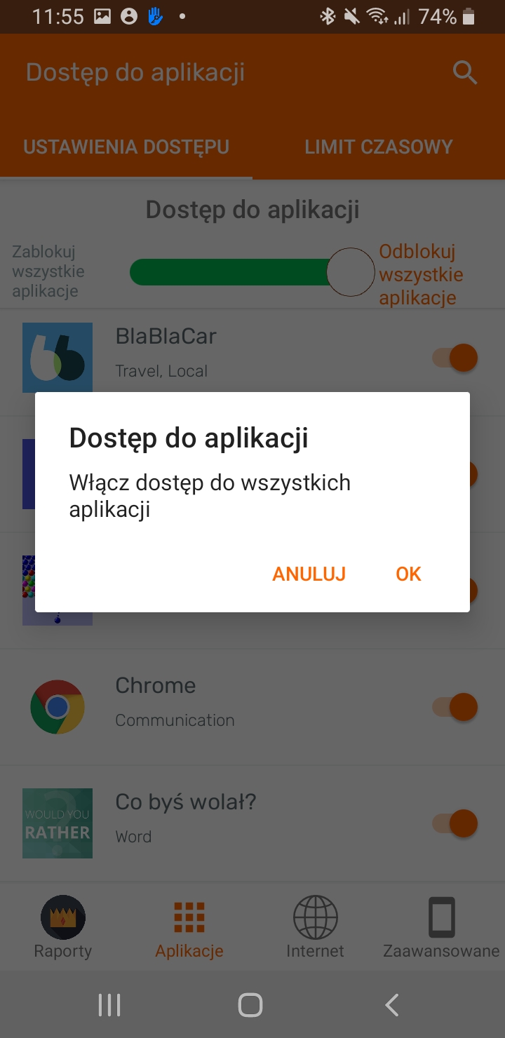Image resolution: width=505 pixels, height=1038 pixels.
Task: Tap Android back navigation arrow
Action: click(392, 1005)
